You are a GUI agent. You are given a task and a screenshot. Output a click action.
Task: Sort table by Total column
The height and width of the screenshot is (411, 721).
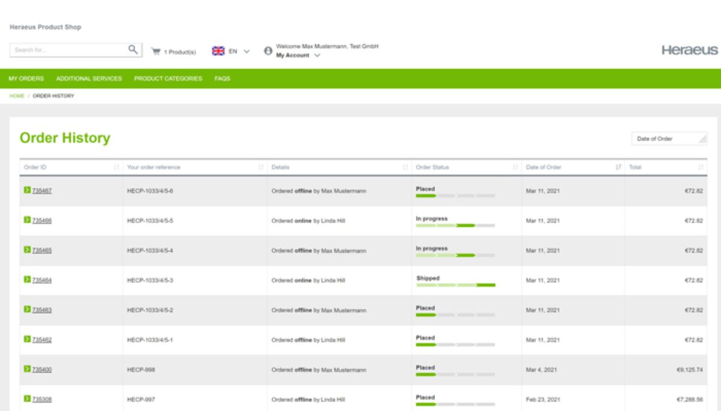(701, 167)
